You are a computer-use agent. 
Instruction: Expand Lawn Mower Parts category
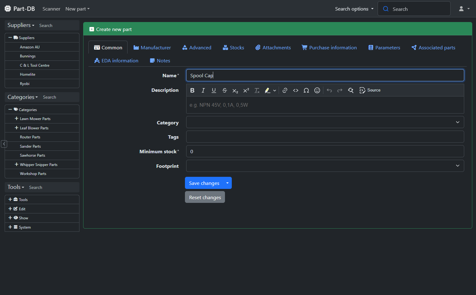click(x=16, y=118)
